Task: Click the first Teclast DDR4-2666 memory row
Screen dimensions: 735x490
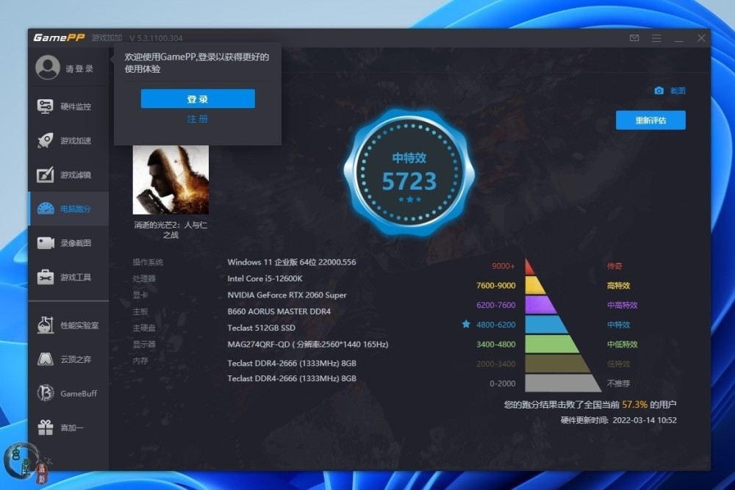Action: [292, 363]
